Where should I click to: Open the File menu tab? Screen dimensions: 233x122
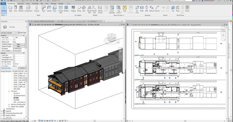coord(3,3)
